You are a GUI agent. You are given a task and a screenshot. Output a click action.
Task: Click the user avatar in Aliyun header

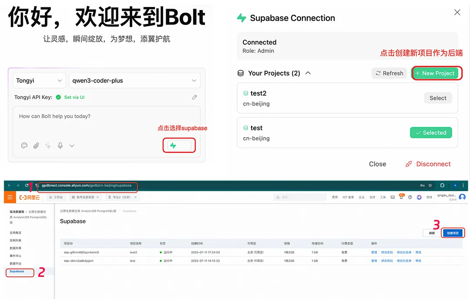[x=462, y=197]
